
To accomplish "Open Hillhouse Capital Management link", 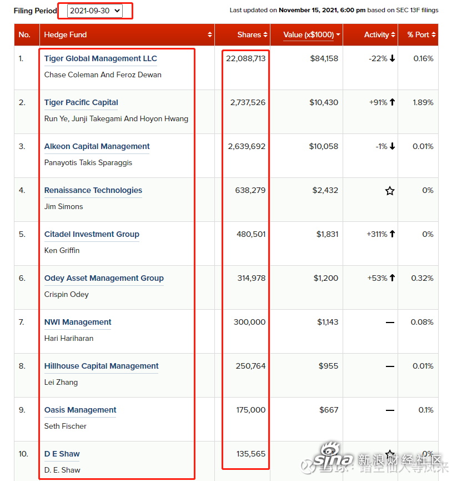I will [x=102, y=366].
